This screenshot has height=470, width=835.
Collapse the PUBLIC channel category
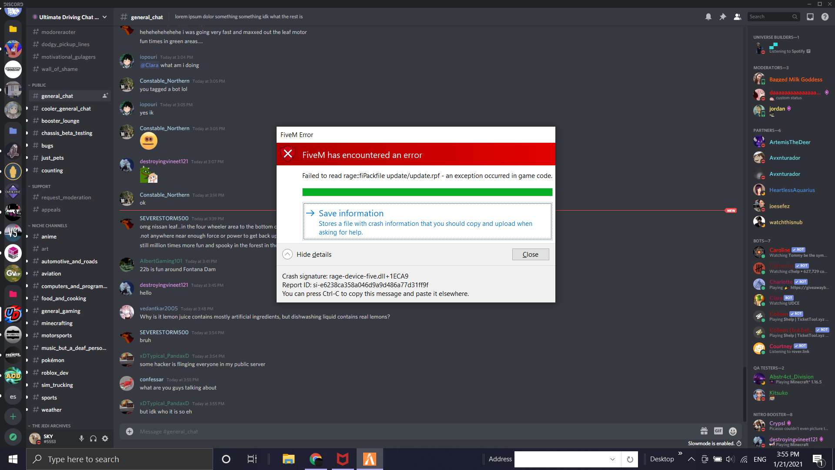click(38, 85)
